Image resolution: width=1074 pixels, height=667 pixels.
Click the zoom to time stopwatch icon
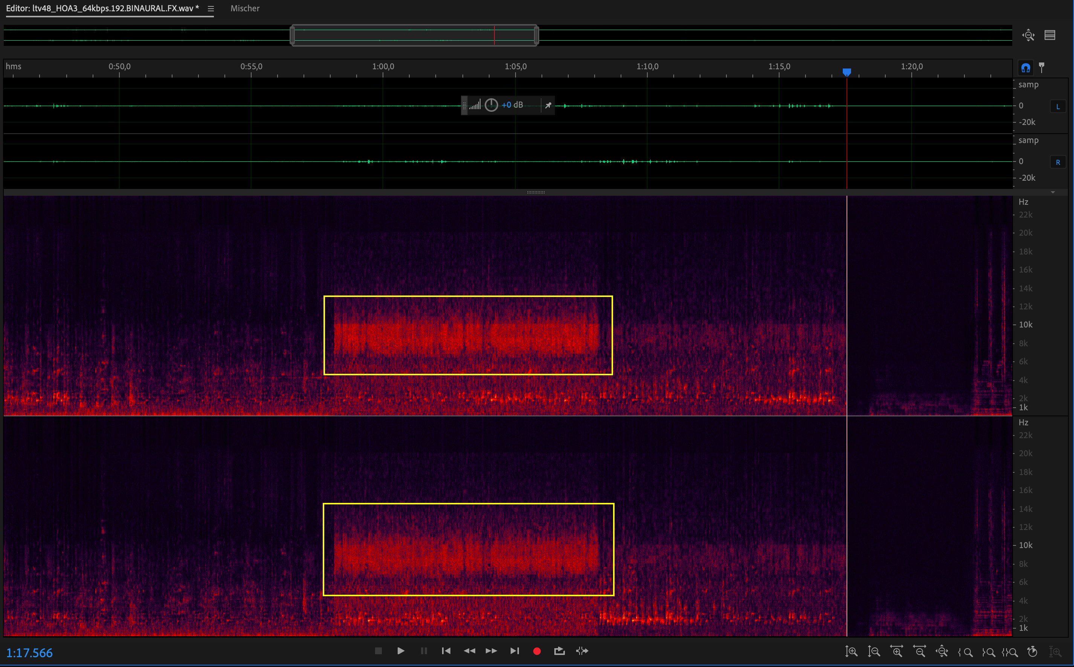click(1032, 651)
